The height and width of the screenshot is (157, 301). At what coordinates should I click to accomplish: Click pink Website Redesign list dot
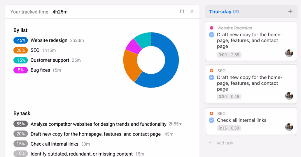point(211,28)
